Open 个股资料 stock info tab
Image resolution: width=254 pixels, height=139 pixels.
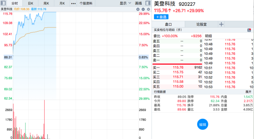click(x=86, y=3)
